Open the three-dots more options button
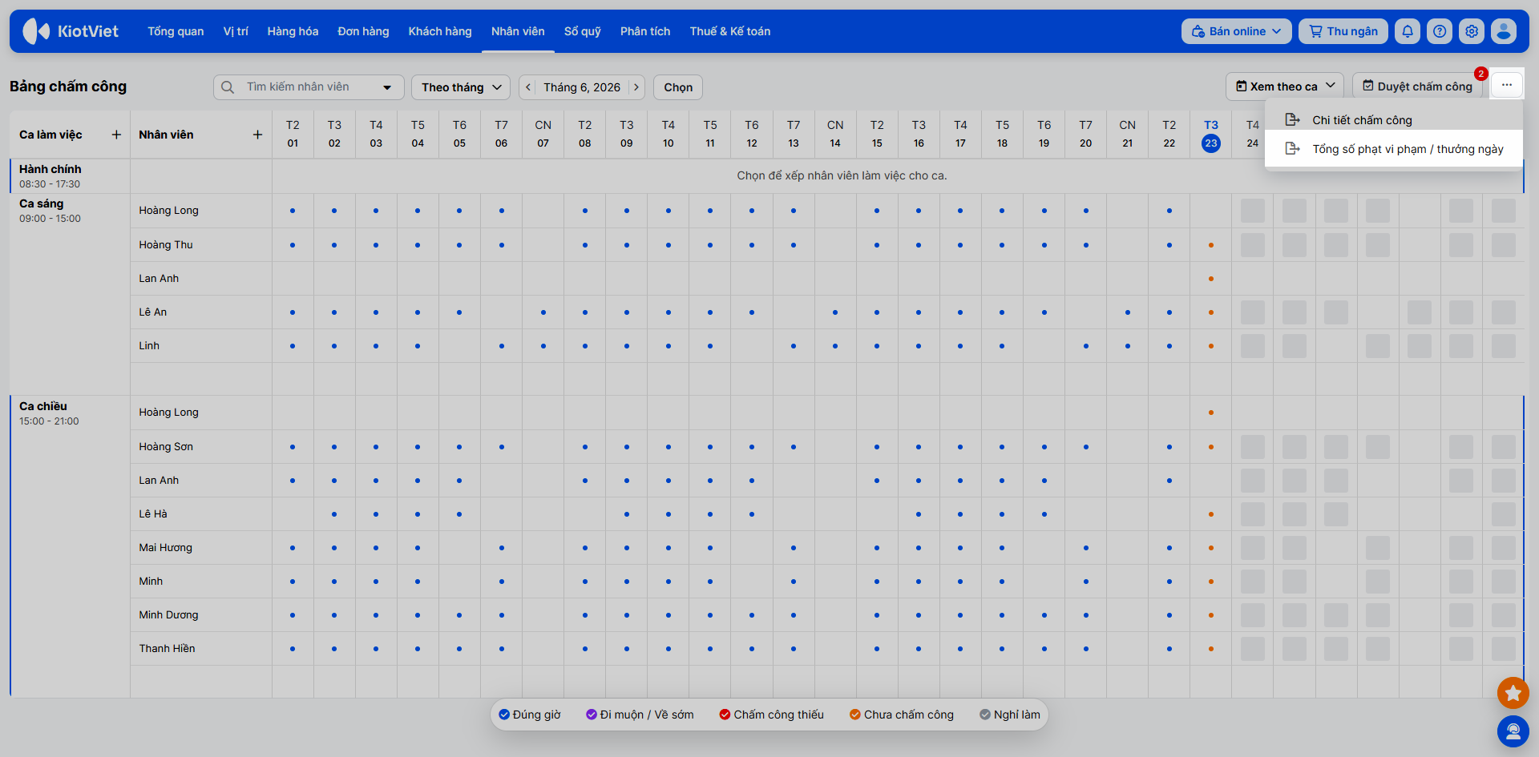This screenshot has height=757, width=1539. [1507, 85]
